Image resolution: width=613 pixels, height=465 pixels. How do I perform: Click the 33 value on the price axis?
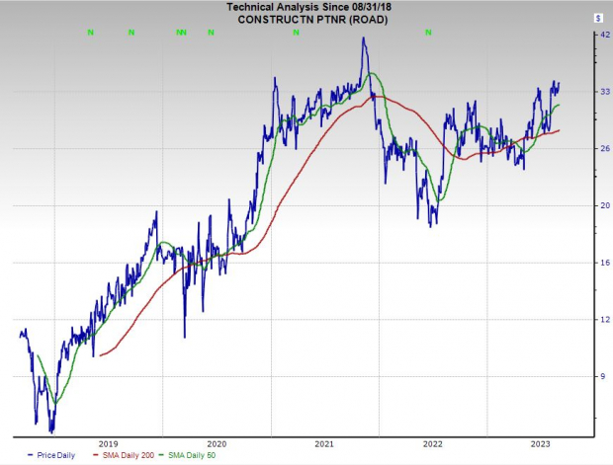(602, 92)
